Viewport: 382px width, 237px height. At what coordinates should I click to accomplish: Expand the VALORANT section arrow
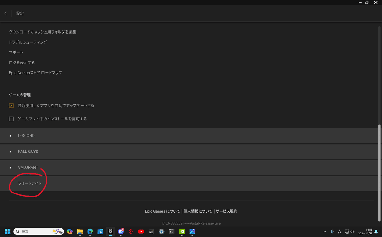[x=11, y=167]
